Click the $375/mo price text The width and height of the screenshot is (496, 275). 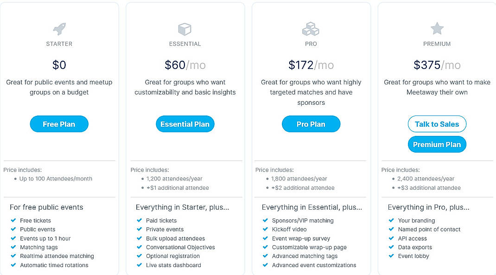pos(437,65)
